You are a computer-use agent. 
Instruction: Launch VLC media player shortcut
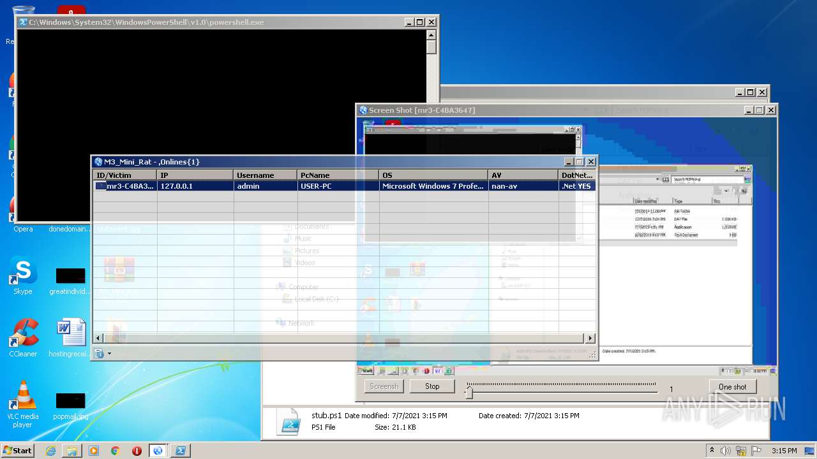point(23,404)
